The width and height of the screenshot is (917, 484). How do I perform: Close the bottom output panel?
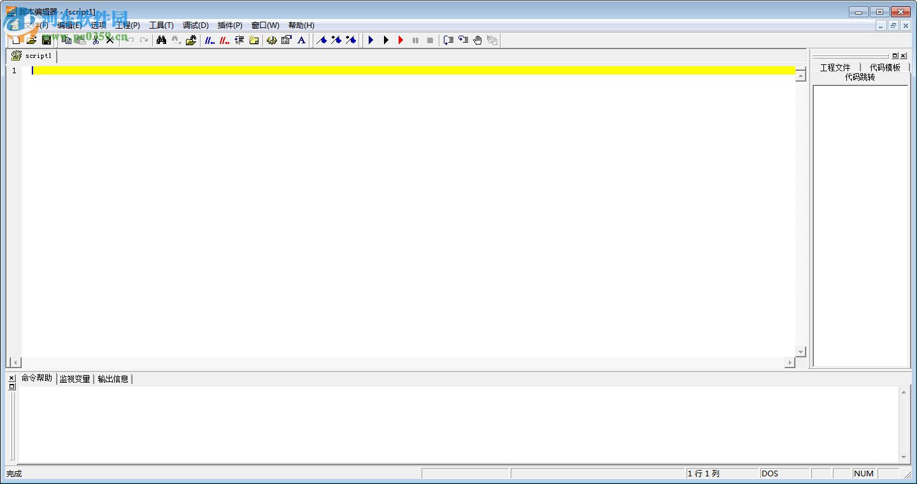point(11,378)
